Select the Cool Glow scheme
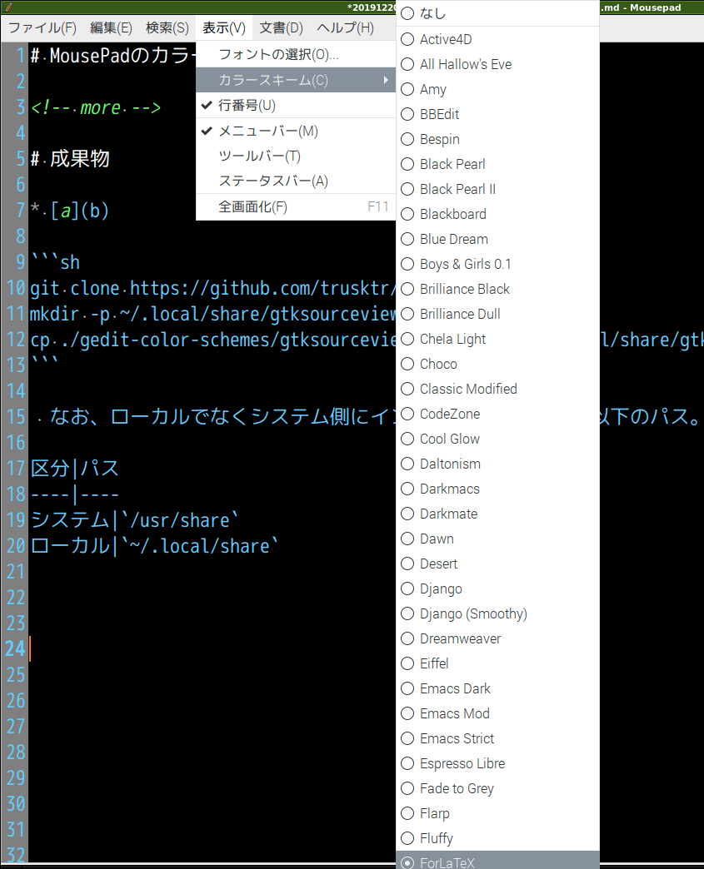Viewport: 704px width, 869px height. coord(497,439)
